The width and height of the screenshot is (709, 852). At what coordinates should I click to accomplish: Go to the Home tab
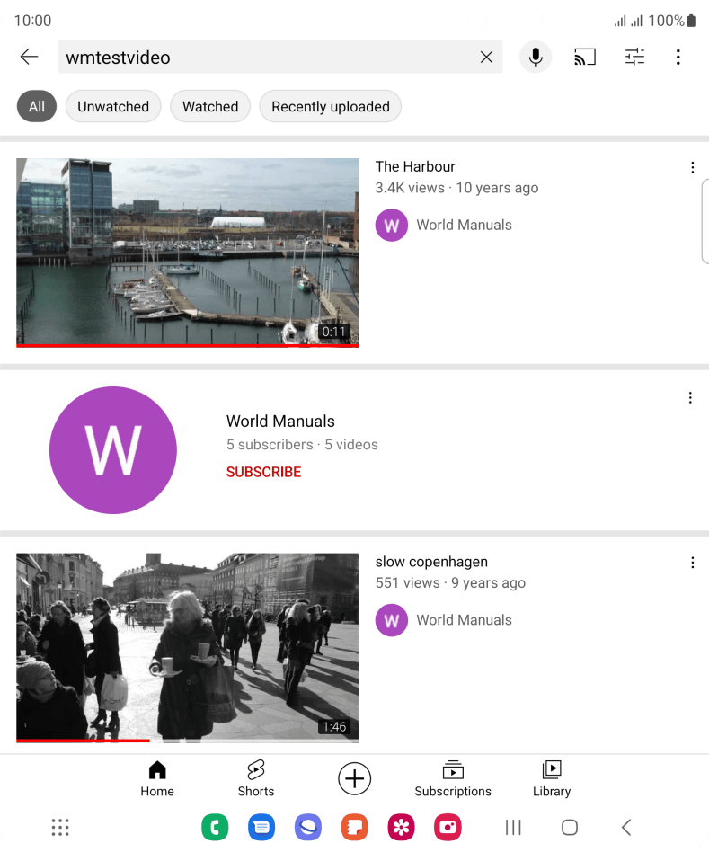157,778
